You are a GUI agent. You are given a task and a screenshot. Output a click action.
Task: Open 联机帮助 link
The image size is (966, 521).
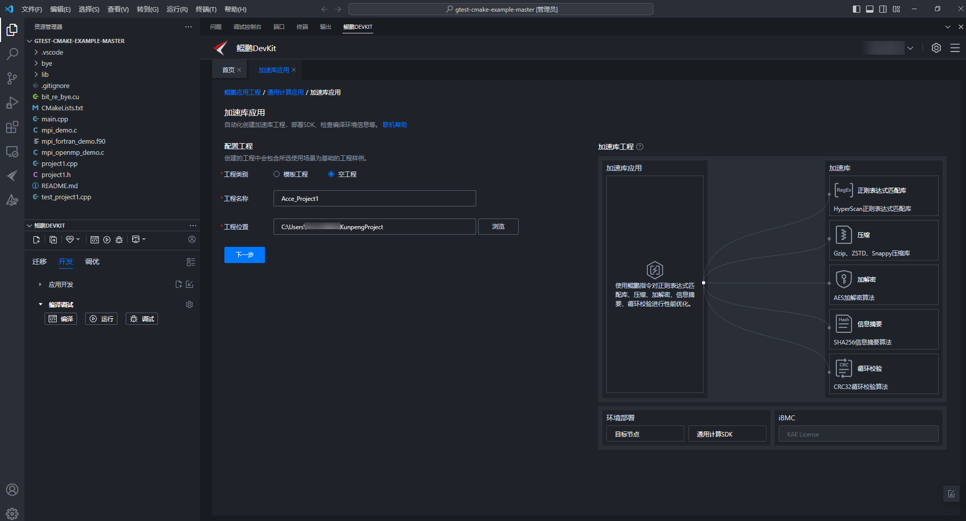tap(395, 125)
